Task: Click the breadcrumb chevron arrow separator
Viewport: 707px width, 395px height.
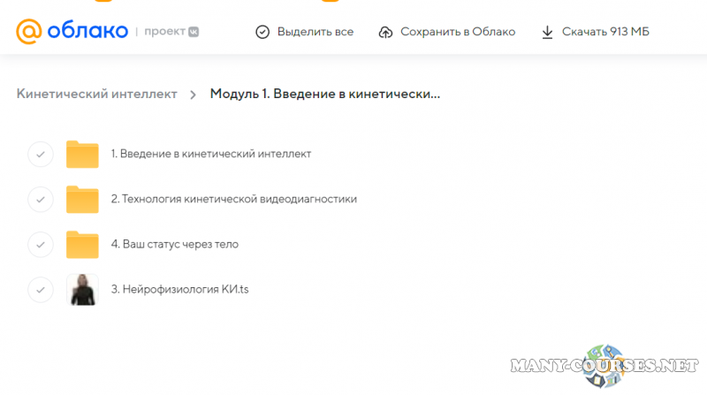Action: pos(193,95)
